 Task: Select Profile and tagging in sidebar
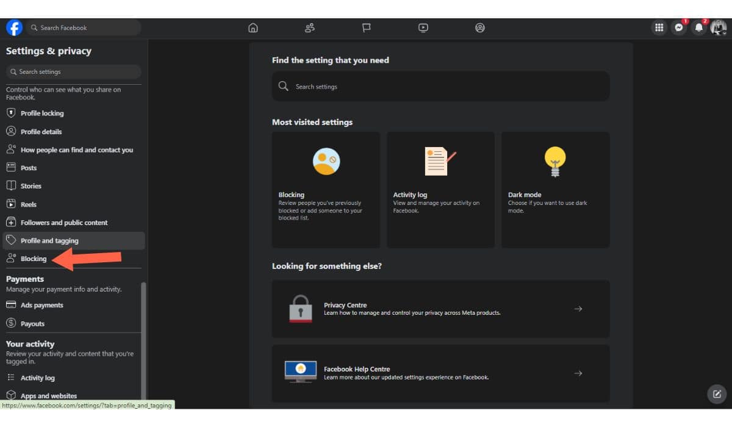click(73, 240)
